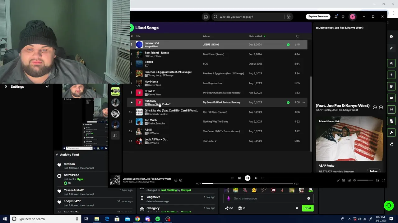
Task: Click broadcast signal icon in sidebar
Action: point(391,109)
